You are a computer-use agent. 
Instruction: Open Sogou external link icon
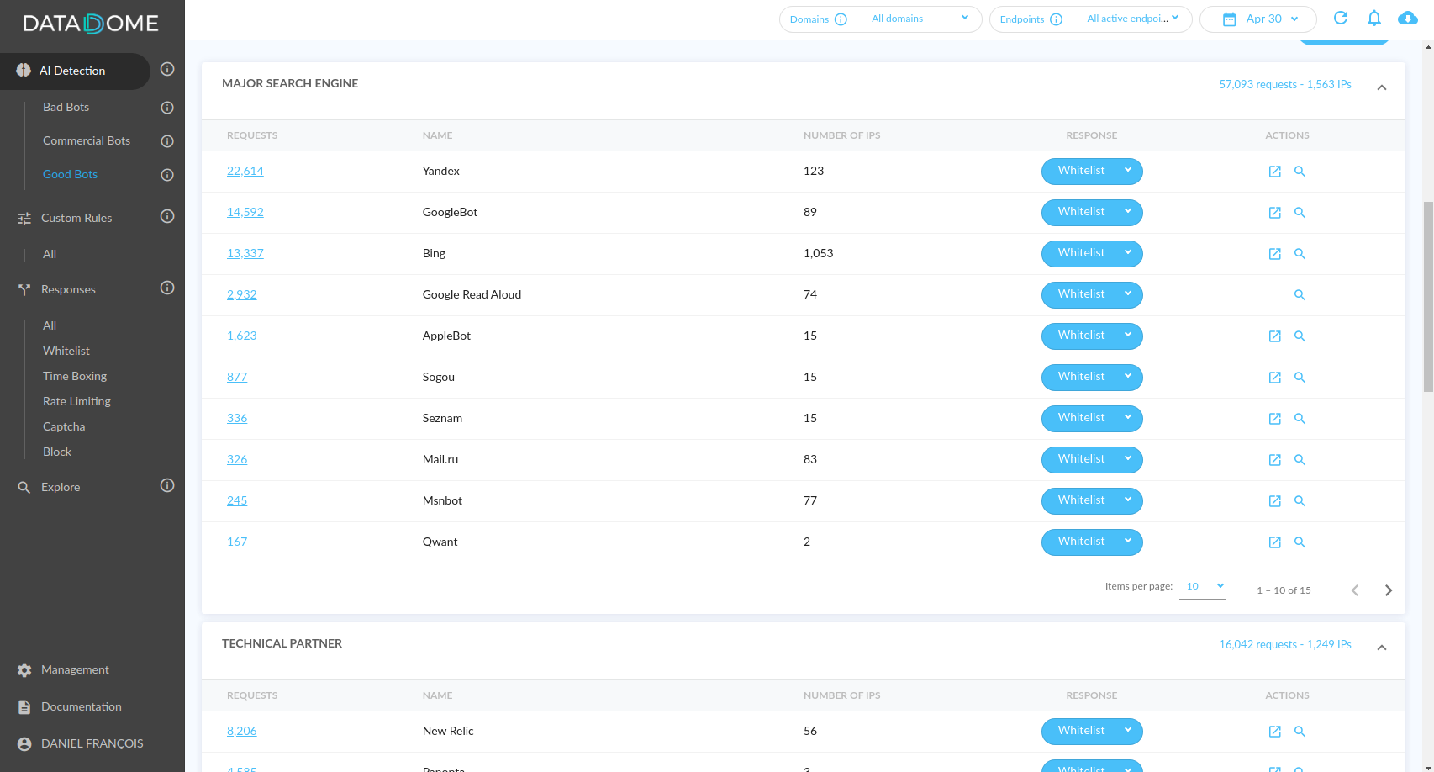click(x=1275, y=378)
